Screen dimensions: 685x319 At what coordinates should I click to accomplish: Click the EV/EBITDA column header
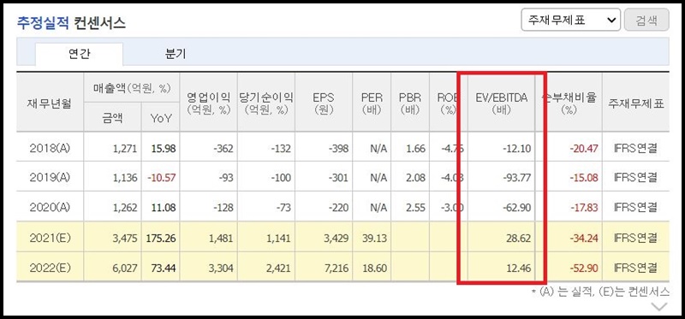[501, 103]
